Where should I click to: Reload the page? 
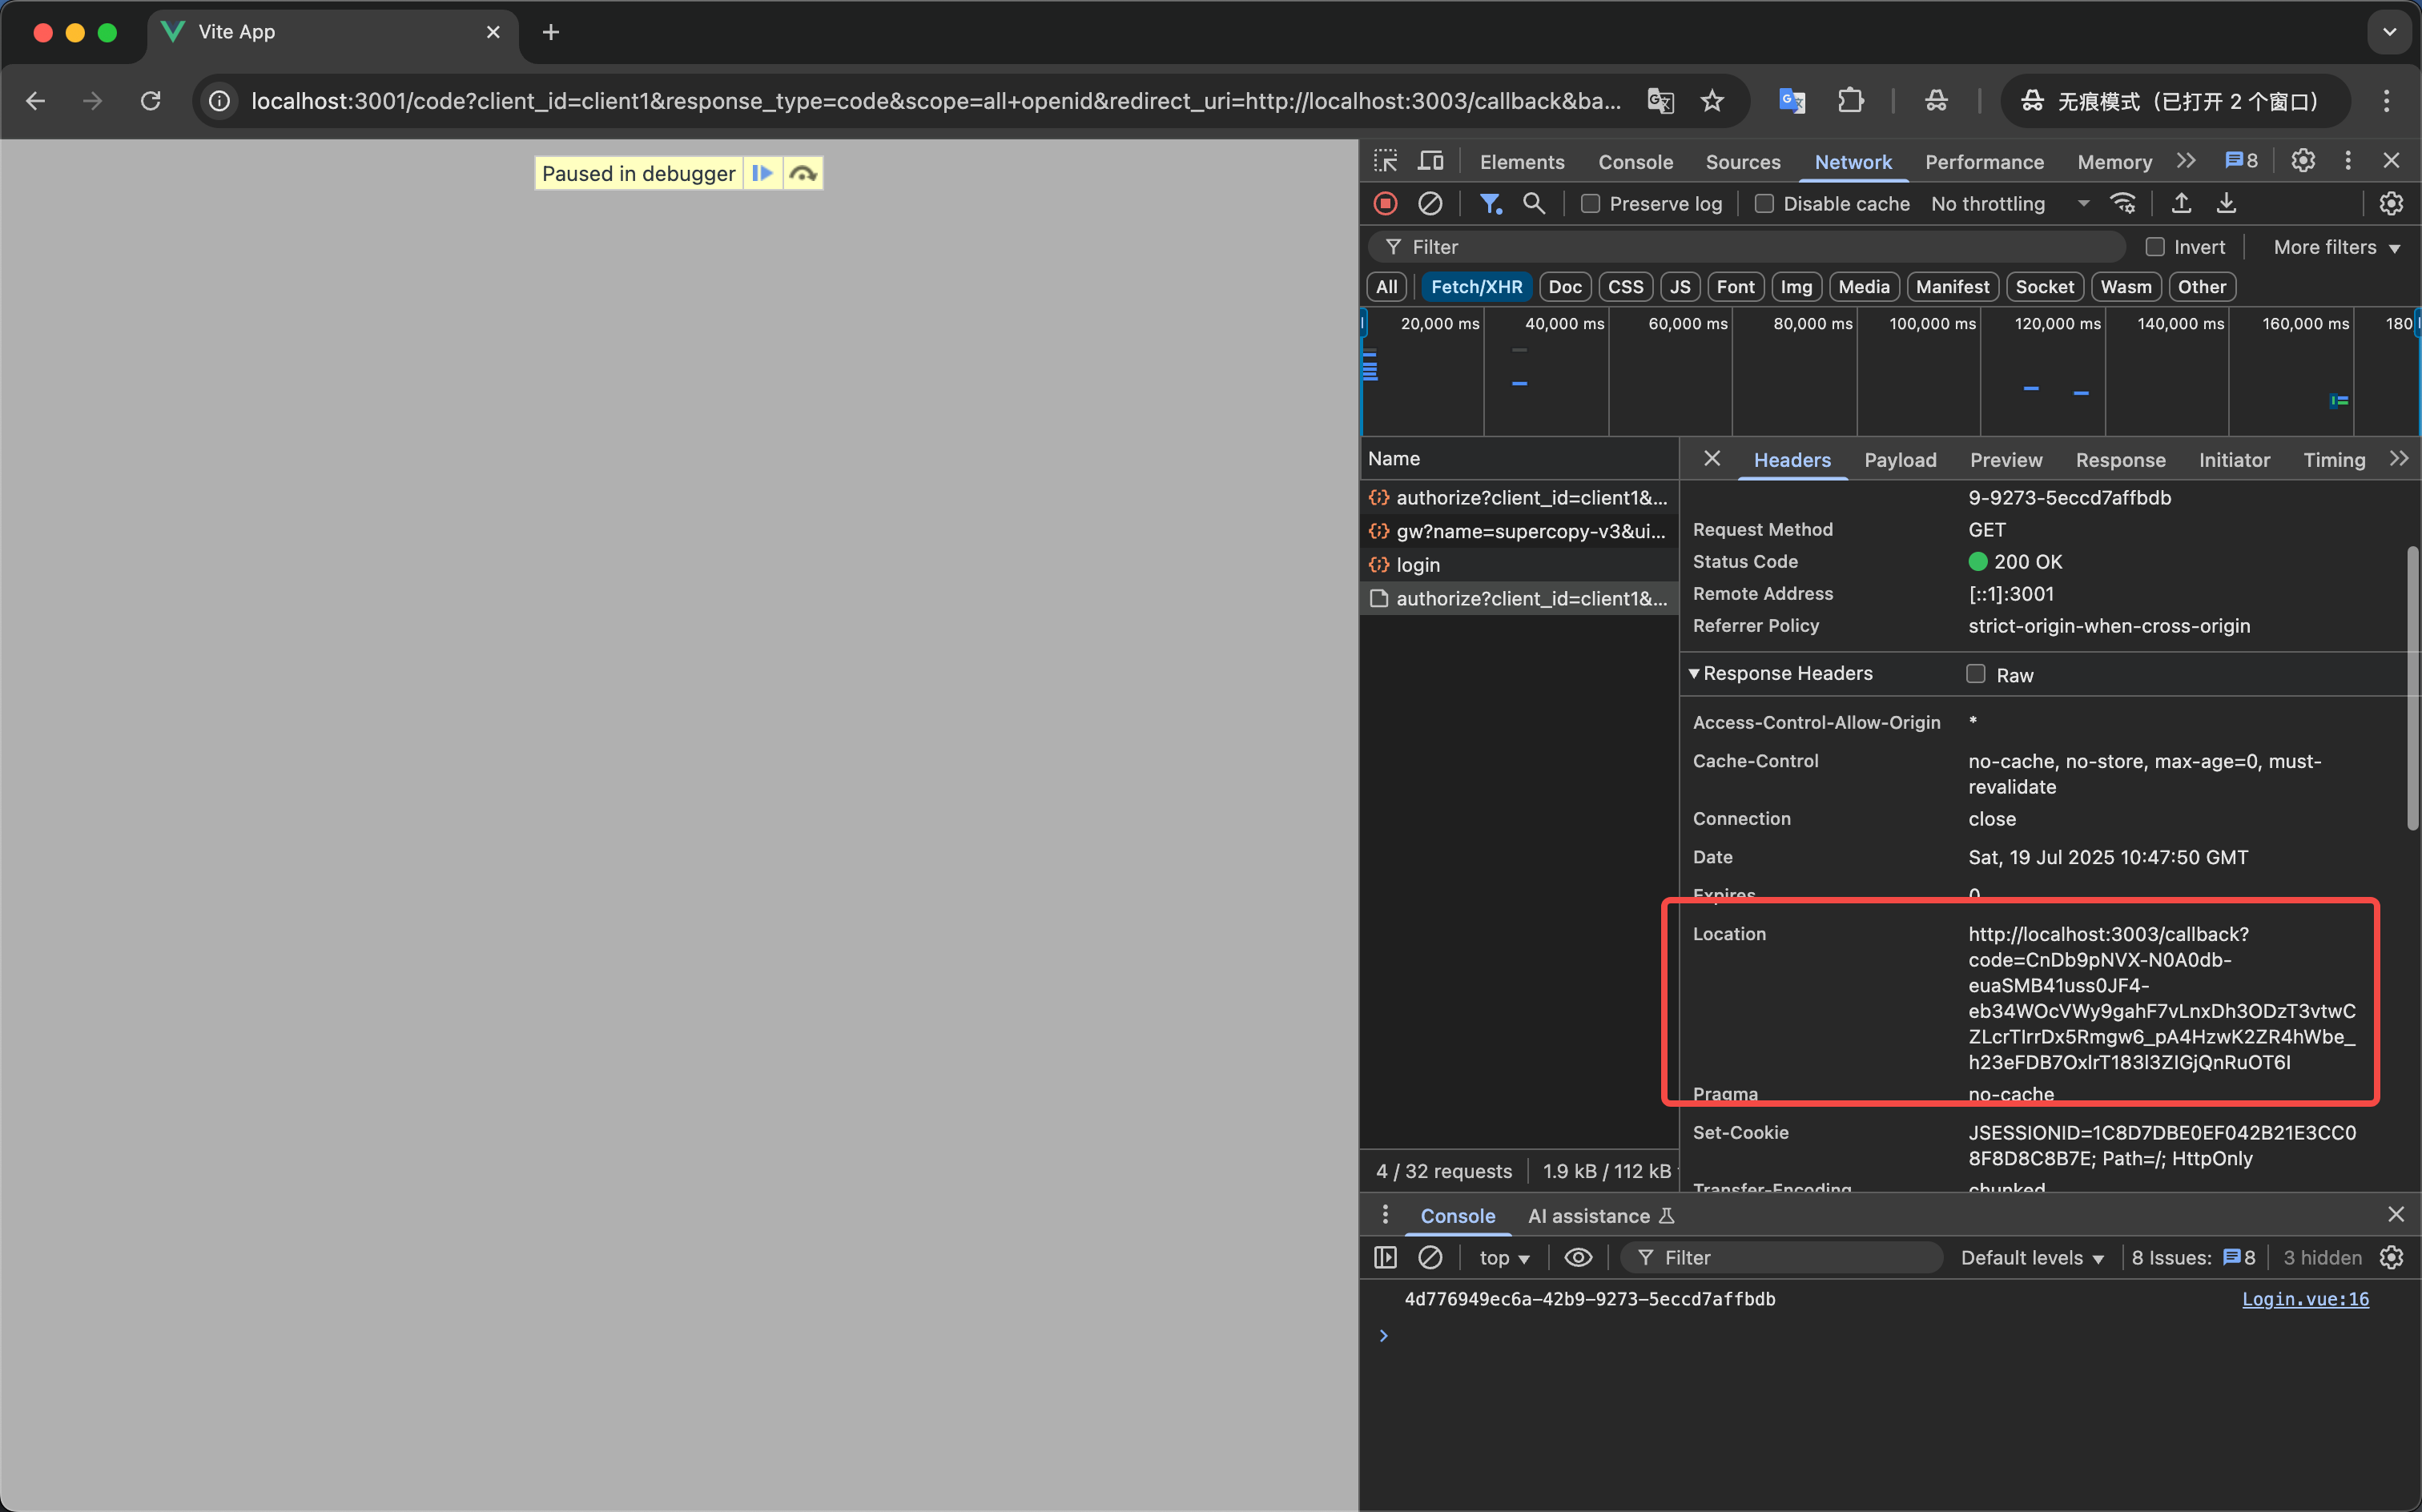150,101
